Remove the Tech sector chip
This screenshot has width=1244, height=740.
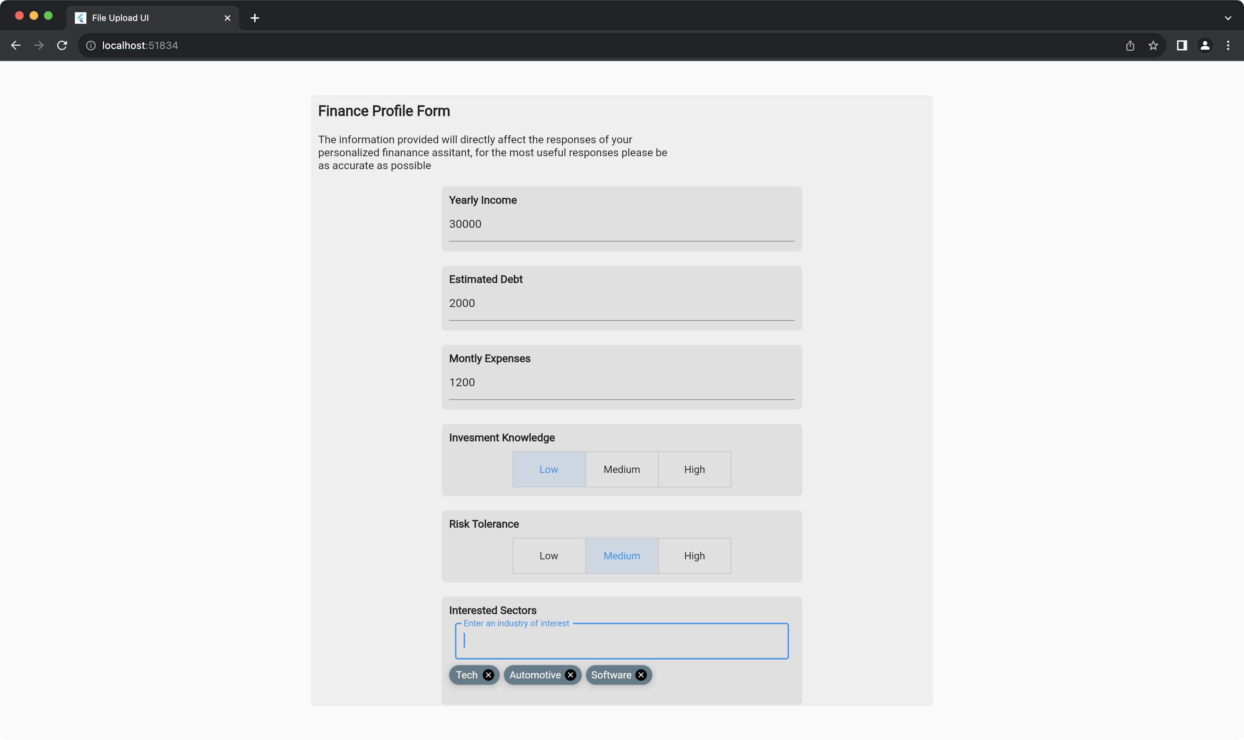coord(488,675)
